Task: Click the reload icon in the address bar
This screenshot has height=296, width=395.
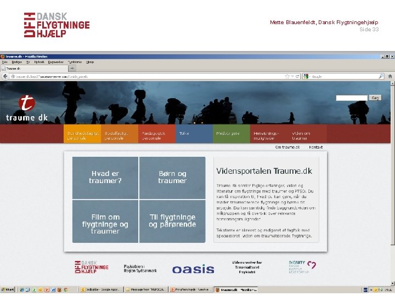Action: 297,77
